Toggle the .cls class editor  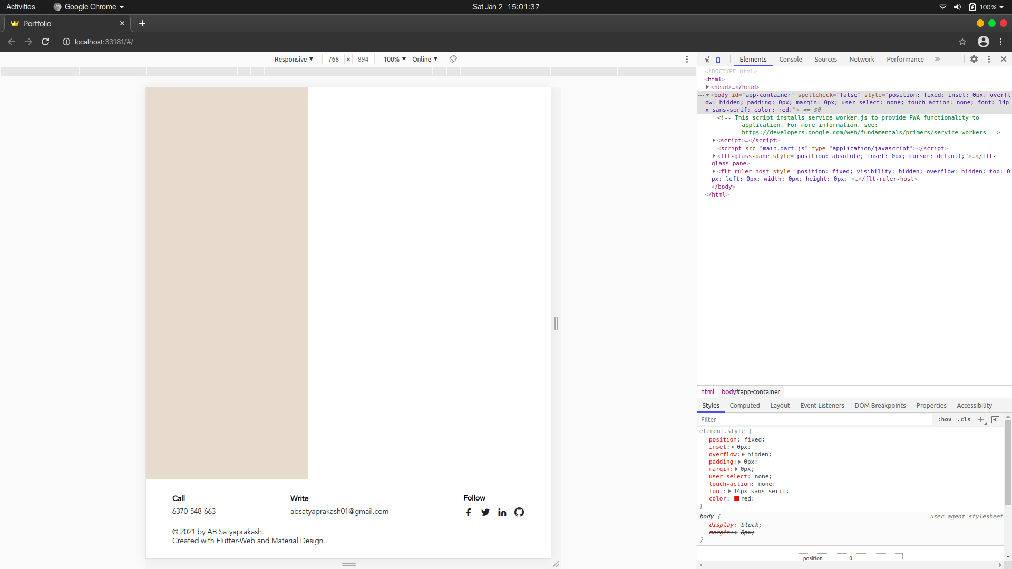pyautogui.click(x=964, y=419)
